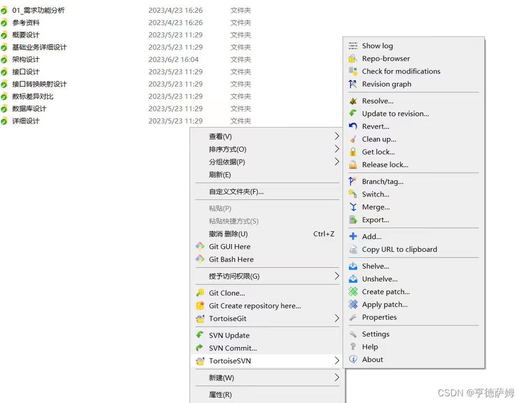Start a Clean up operation
The height and width of the screenshot is (403, 523).
coord(379,139)
